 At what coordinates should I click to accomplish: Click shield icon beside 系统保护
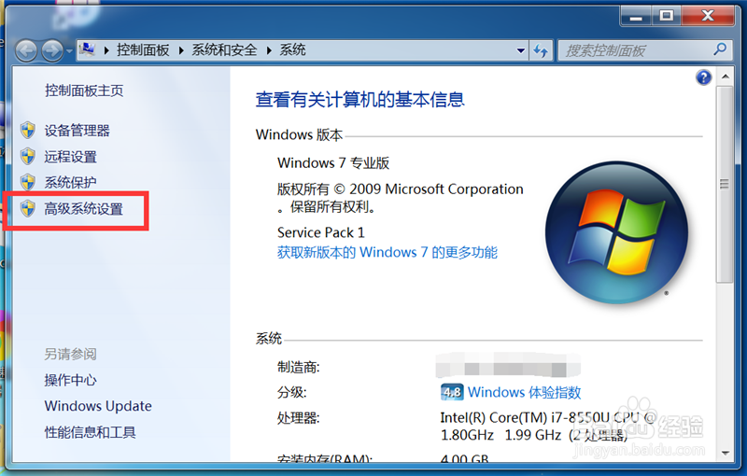[x=28, y=182]
